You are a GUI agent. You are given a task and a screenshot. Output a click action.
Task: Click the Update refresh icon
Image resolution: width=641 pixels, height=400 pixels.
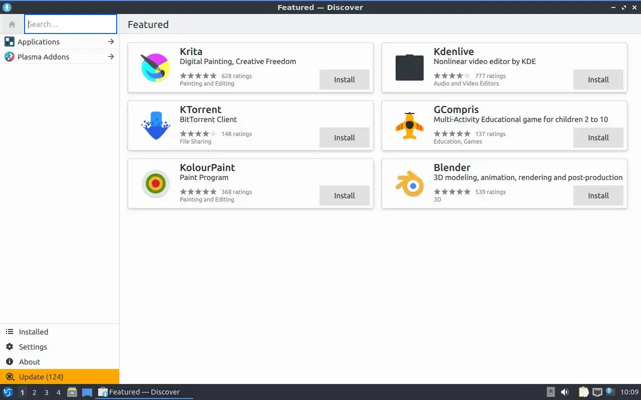10,376
